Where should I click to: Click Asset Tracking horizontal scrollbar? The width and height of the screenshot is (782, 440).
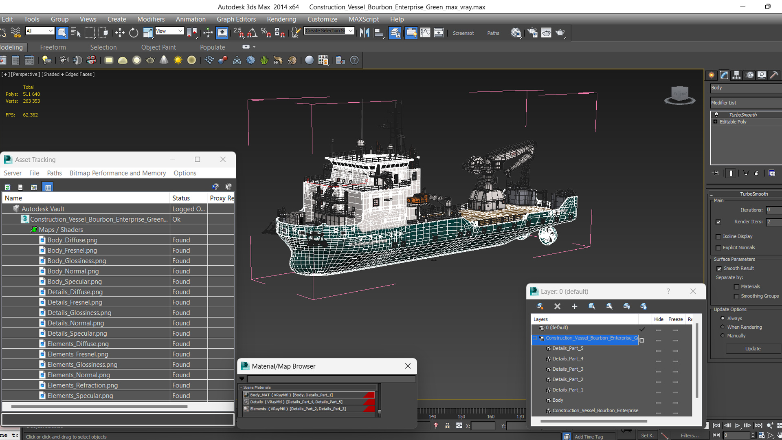point(99,407)
